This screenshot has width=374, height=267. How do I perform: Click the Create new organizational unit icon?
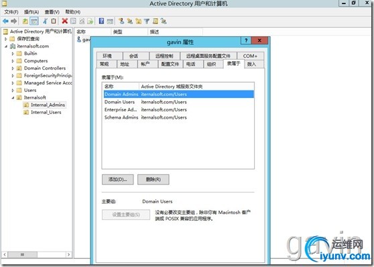click(x=138, y=21)
